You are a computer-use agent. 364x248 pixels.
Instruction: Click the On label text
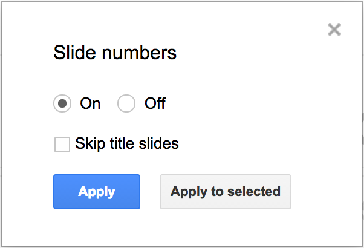pyautogui.click(x=90, y=103)
